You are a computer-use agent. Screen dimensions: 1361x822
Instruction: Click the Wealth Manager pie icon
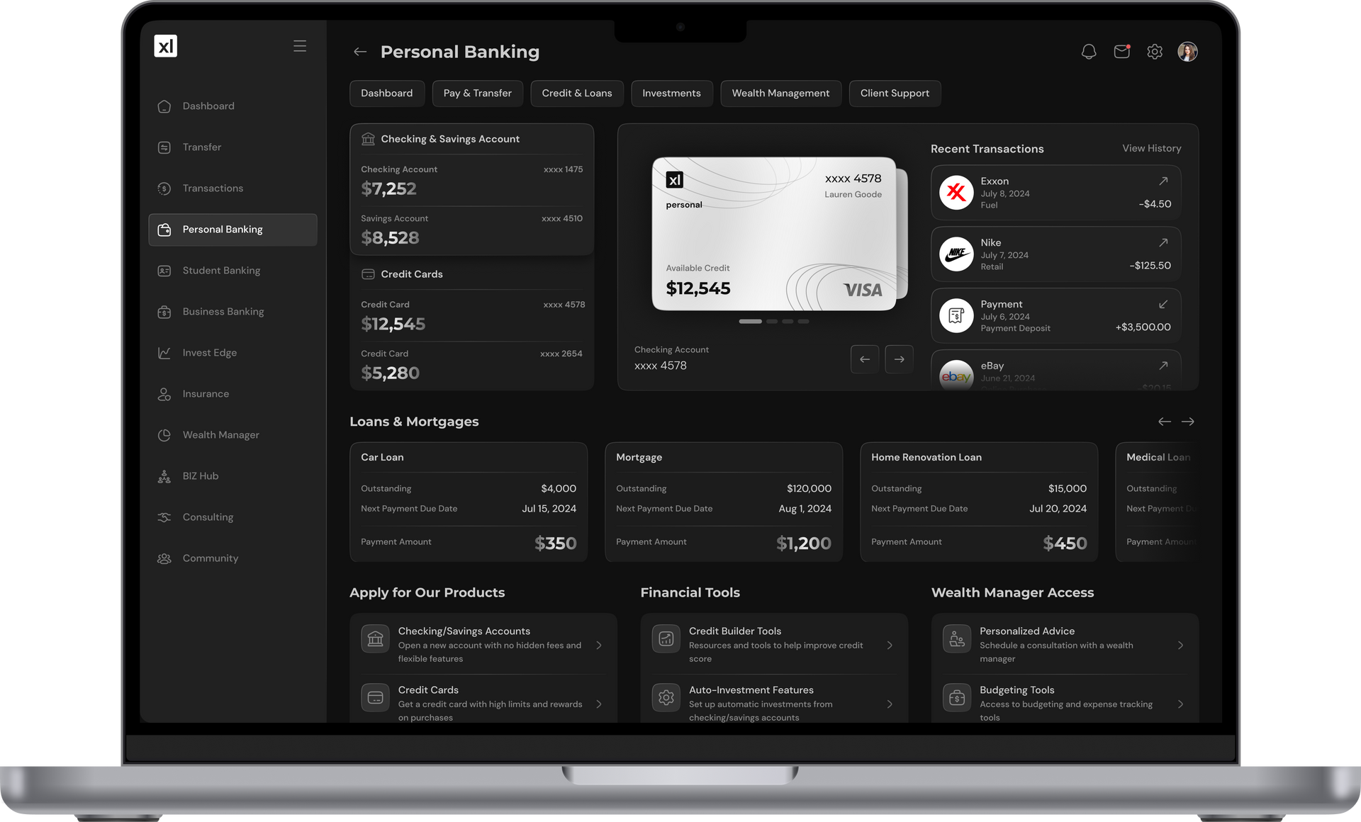pyautogui.click(x=164, y=435)
